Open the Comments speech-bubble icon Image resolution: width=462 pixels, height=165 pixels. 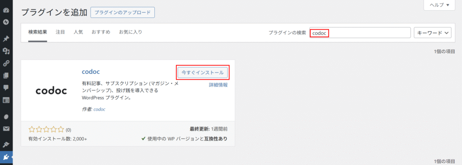6,88
